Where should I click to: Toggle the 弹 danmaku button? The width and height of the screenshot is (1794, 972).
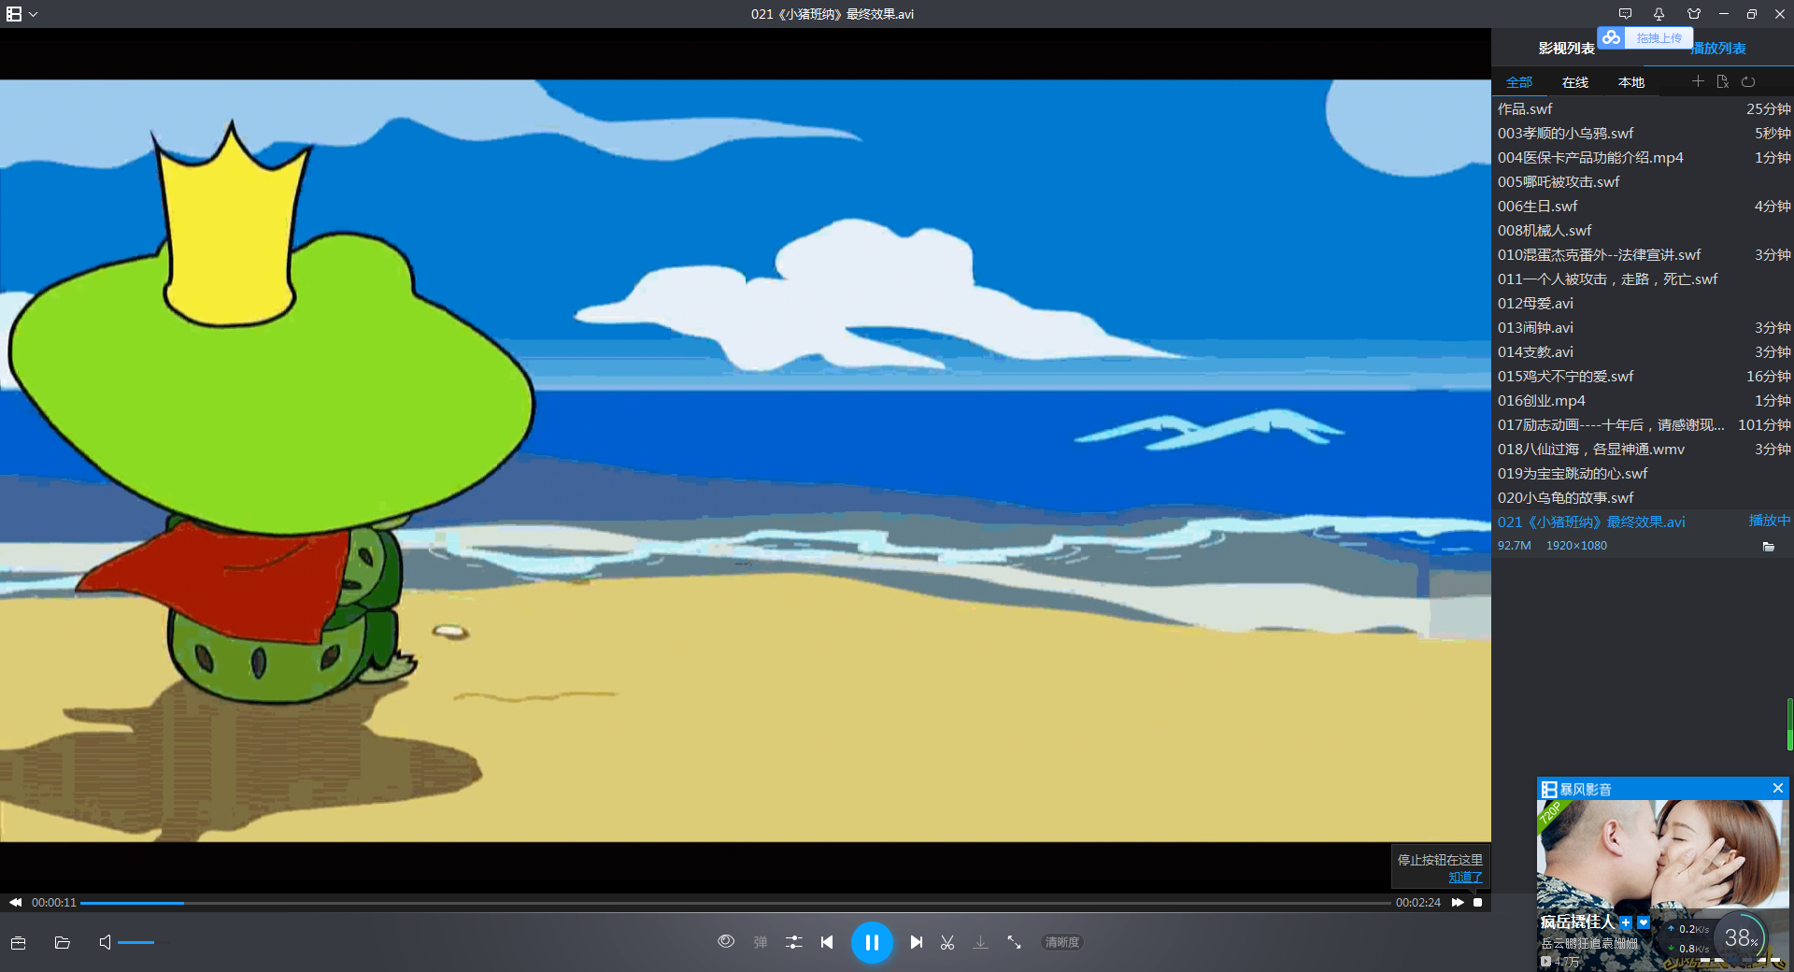click(x=761, y=942)
